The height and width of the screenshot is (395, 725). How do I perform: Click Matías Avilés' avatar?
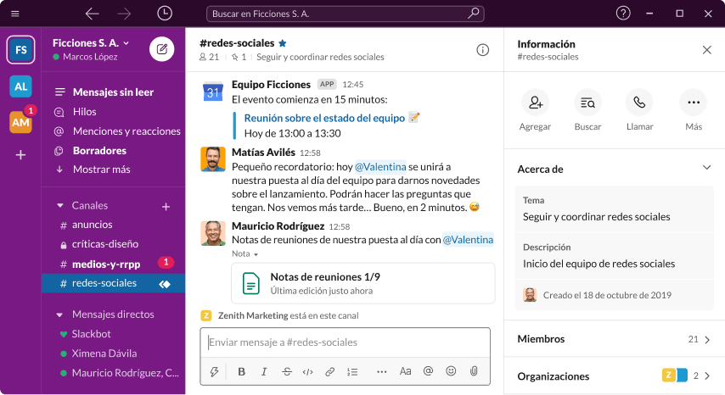click(x=213, y=159)
